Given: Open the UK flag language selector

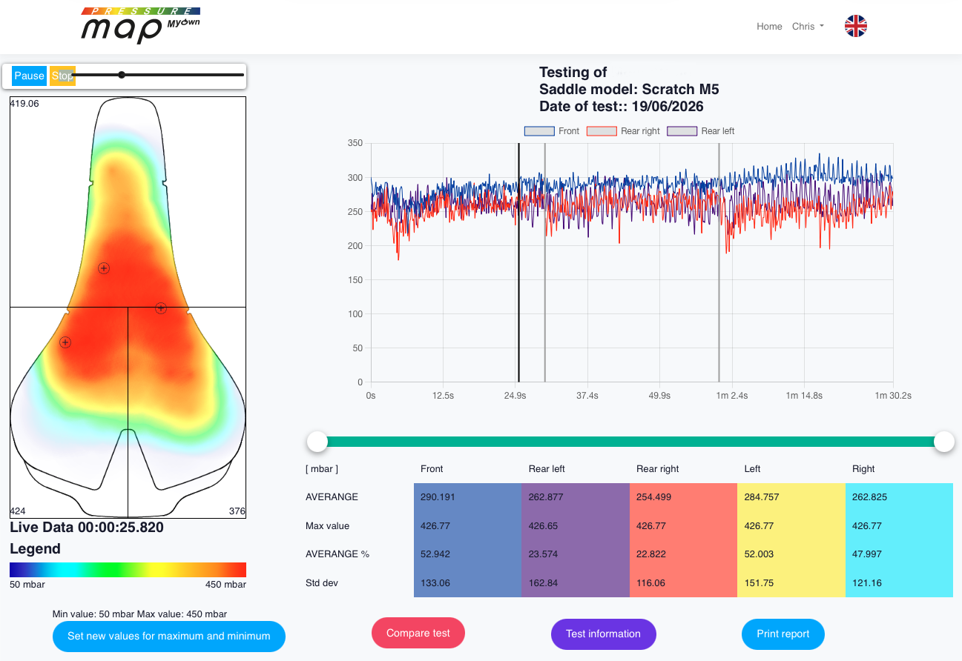Looking at the screenshot, I should pos(856,26).
